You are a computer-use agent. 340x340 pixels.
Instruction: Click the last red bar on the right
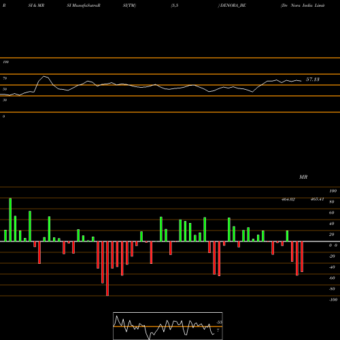coord(302,256)
